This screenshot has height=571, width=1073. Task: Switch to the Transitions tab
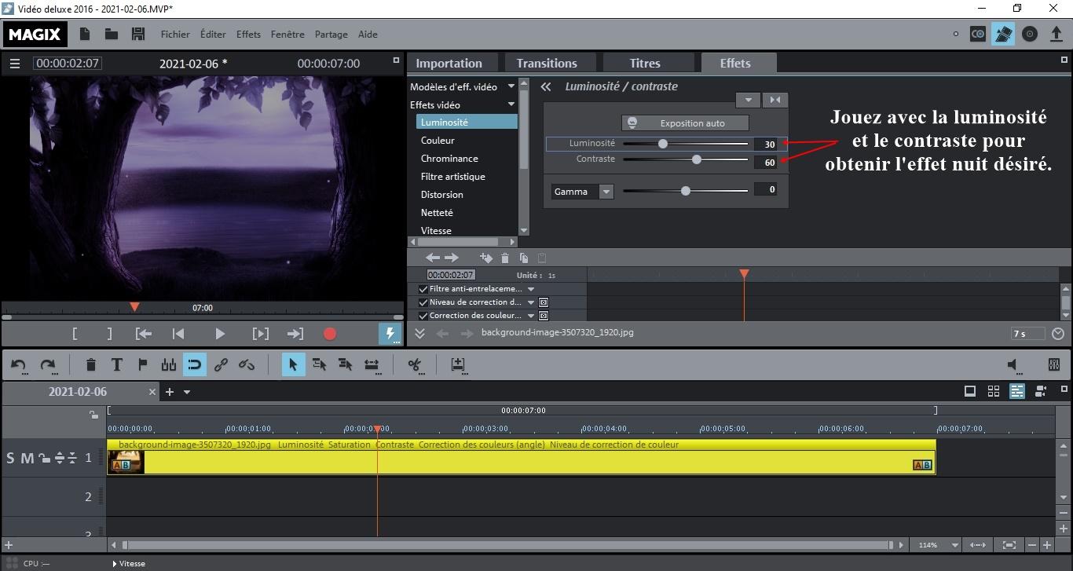pos(547,64)
